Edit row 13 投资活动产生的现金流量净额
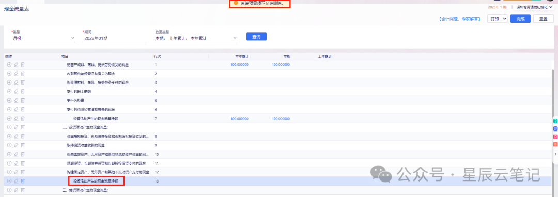The image size is (558, 197). 16,181
